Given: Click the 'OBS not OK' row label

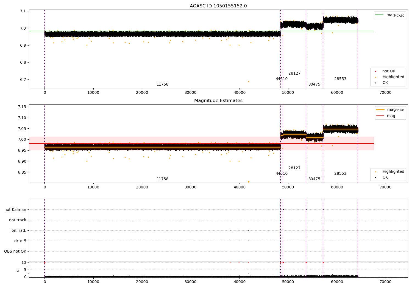Looking at the screenshot, I should pos(15,251).
